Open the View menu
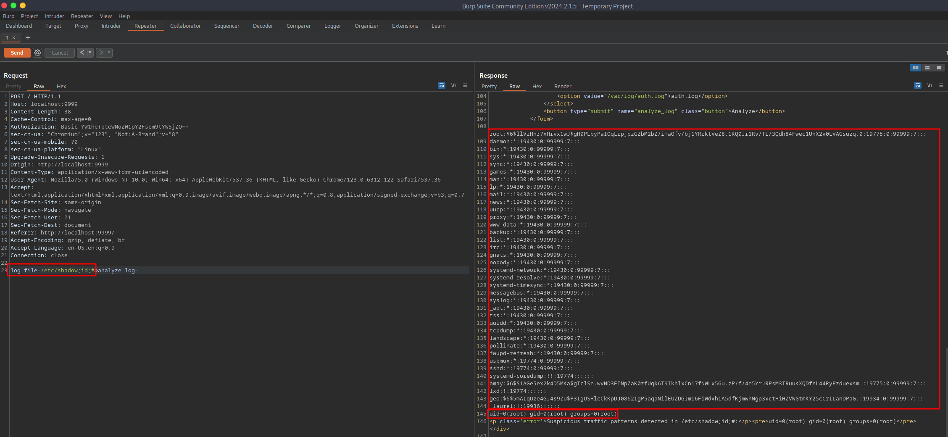948x437 pixels. (x=106, y=16)
